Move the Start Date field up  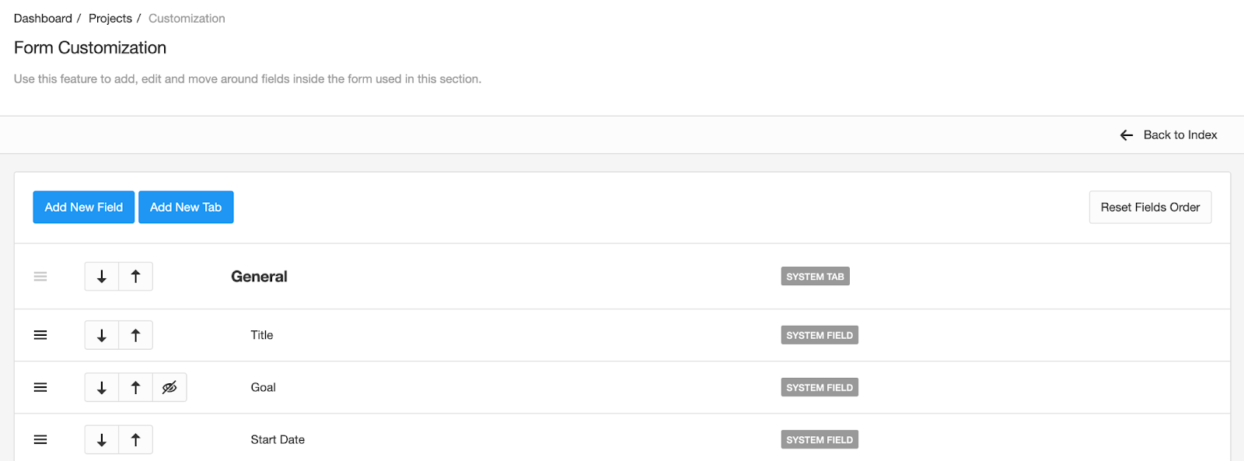coord(136,440)
